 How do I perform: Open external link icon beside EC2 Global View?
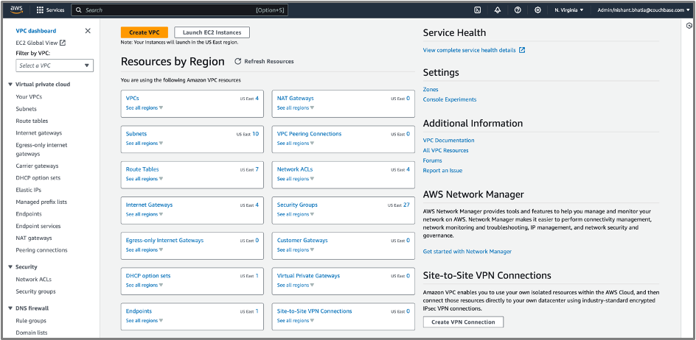(63, 43)
